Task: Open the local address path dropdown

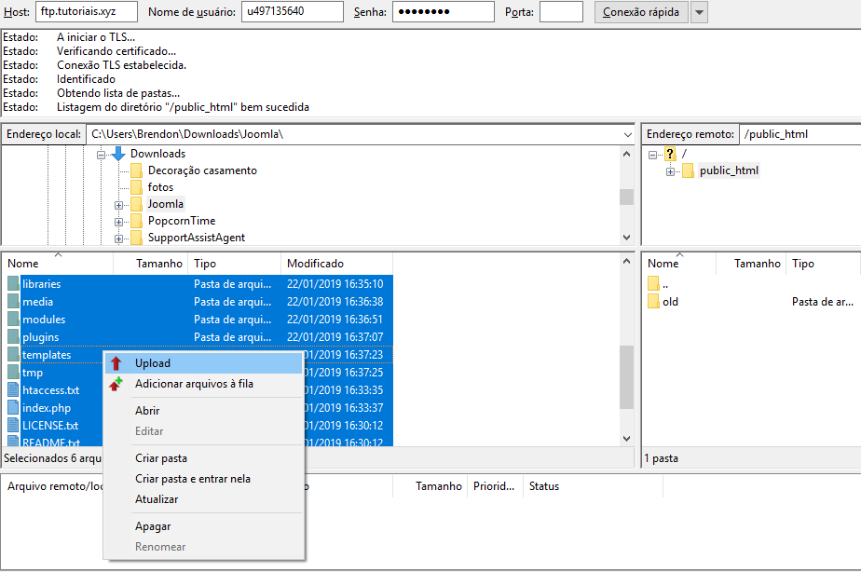Action: pos(628,134)
